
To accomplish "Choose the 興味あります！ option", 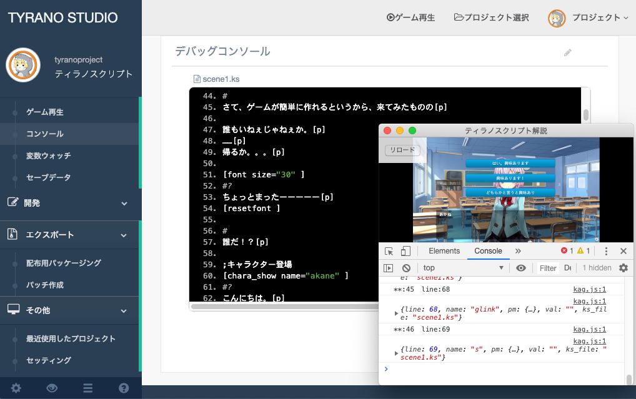I will pyautogui.click(x=510, y=177).
